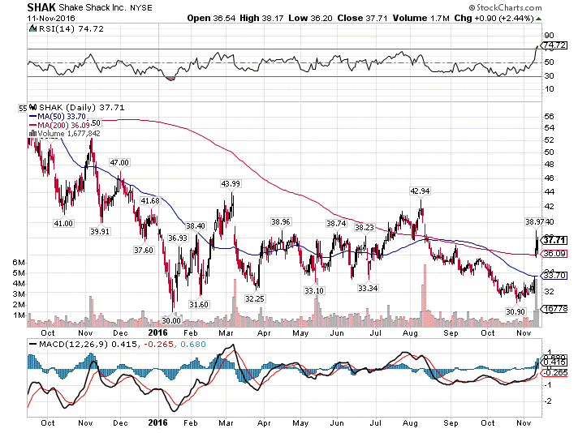Click the 47.00 peak price label
Viewport: 578px width, 433px height.
pyautogui.click(x=119, y=162)
